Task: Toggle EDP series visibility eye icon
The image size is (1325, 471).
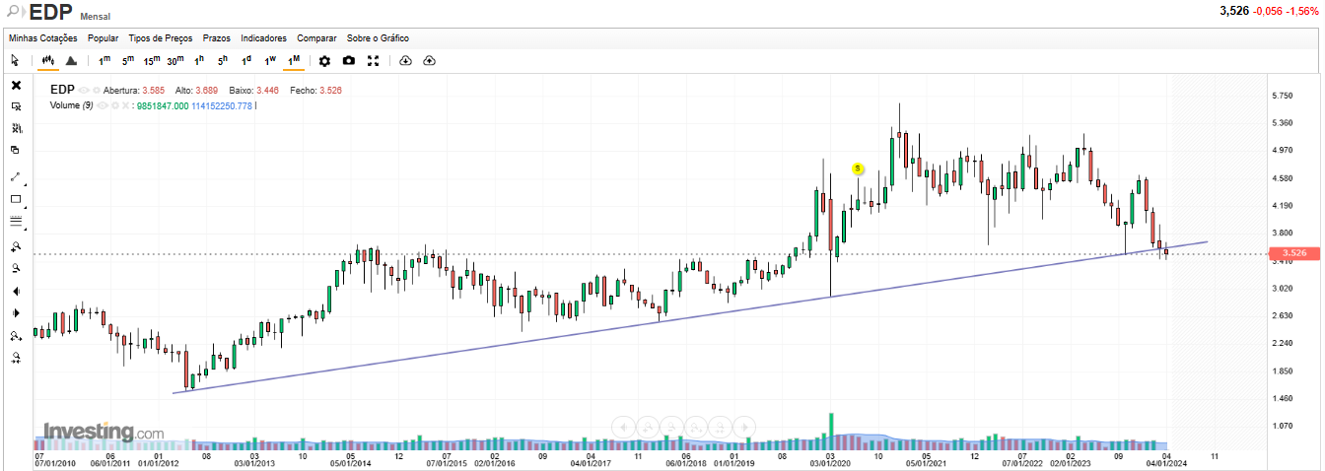Action: coord(84,90)
